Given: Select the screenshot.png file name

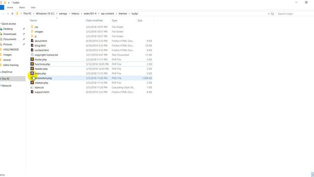Looking at the screenshot, I should [43, 78].
